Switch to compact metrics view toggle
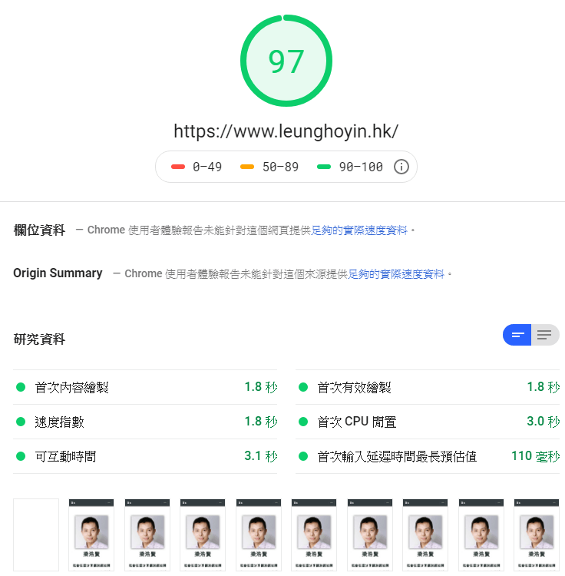565x576 pixels. point(517,335)
